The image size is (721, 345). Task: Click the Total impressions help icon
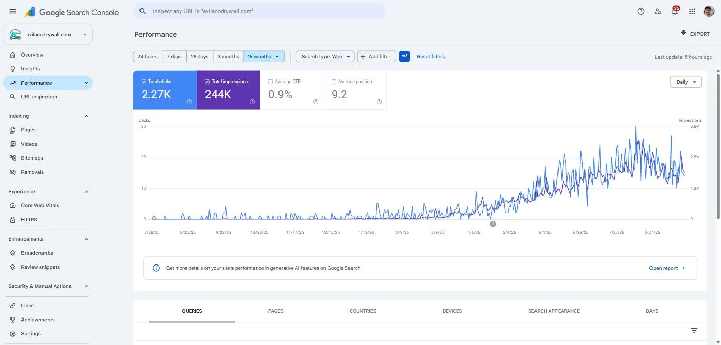coord(252,102)
